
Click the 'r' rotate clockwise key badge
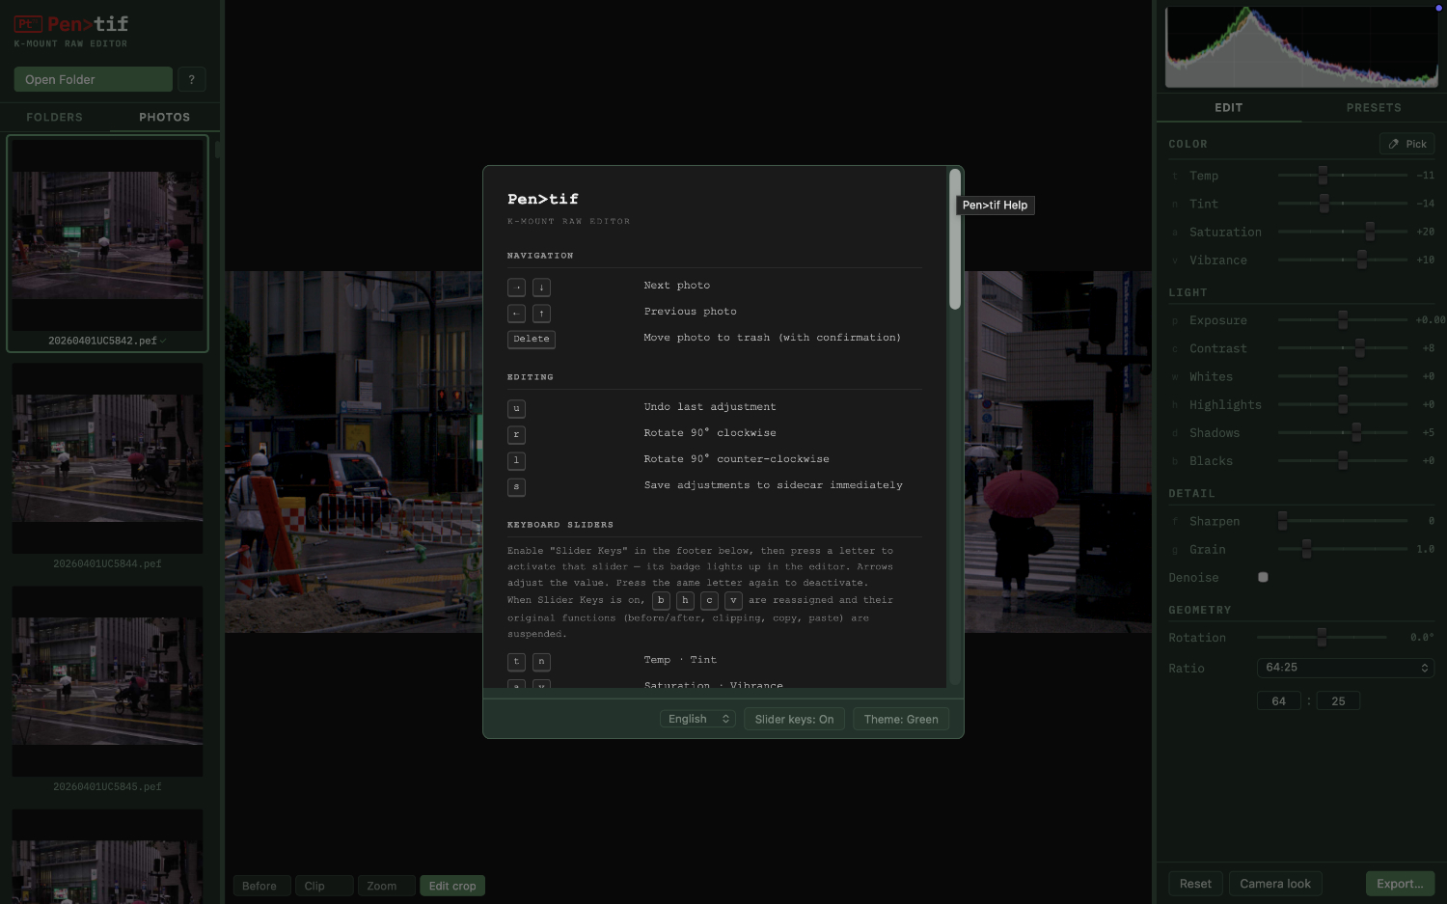(516, 434)
